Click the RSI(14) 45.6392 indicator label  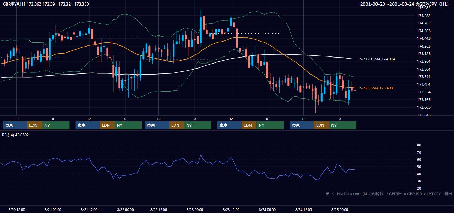[x=16, y=135]
